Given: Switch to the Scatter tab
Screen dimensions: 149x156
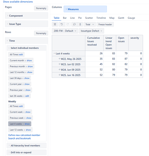Looking at the screenshot, I should click(89, 18).
